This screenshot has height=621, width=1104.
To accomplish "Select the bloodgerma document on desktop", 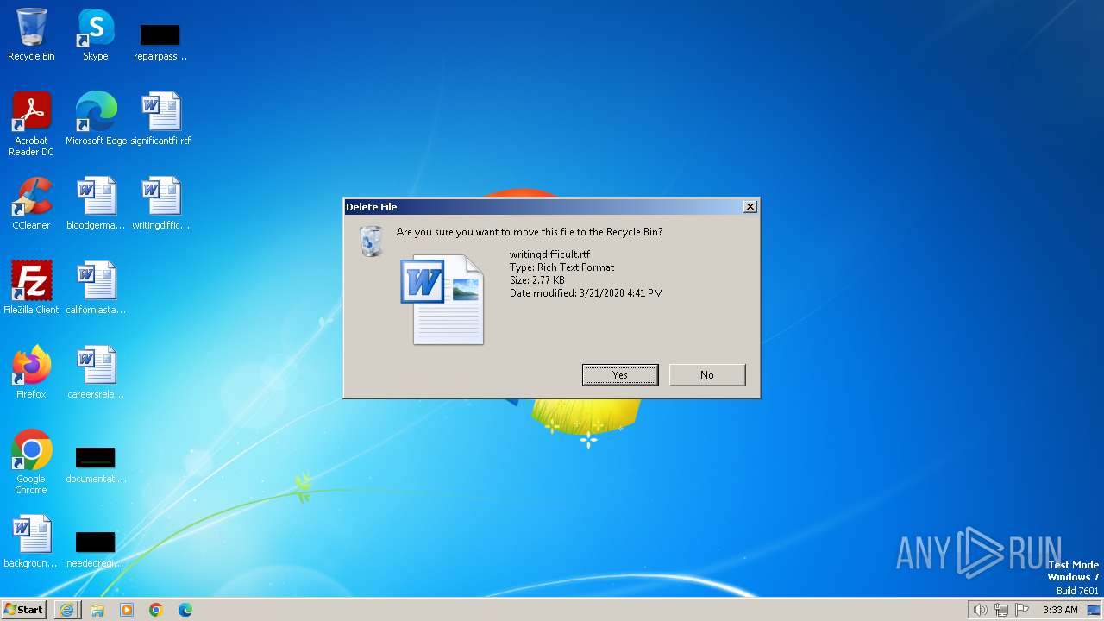I will coord(96,204).
